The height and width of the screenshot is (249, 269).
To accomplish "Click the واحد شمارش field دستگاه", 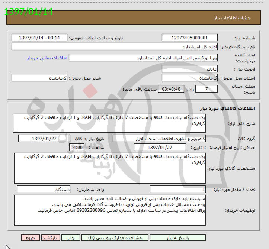I will [44, 190].
